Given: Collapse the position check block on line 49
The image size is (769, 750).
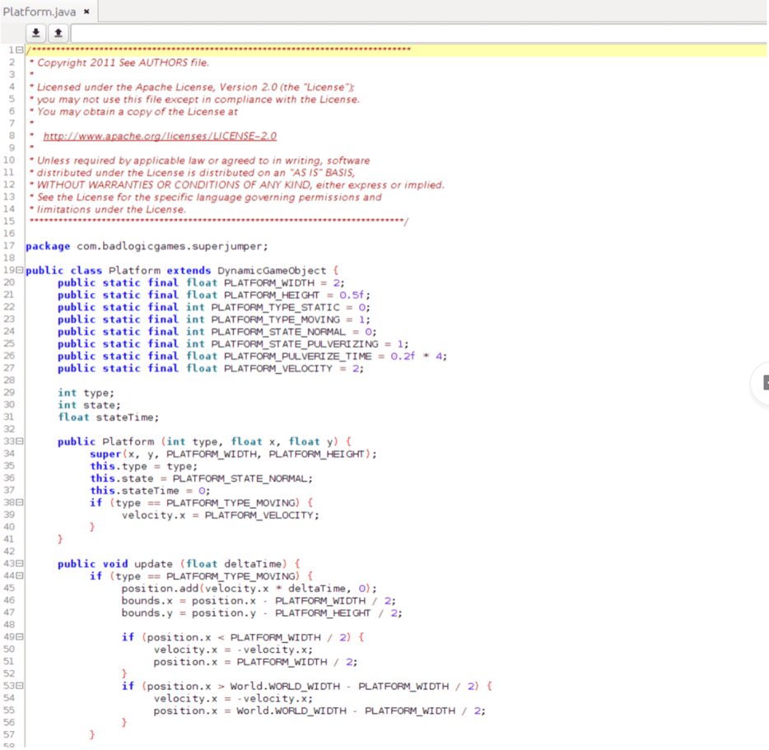Looking at the screenshot, I should pos(18,636).
